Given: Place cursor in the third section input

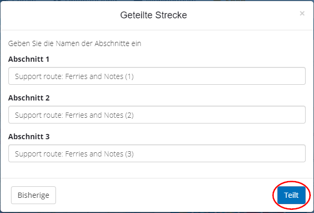Looking at the screenshot, I should click(157, 154).
